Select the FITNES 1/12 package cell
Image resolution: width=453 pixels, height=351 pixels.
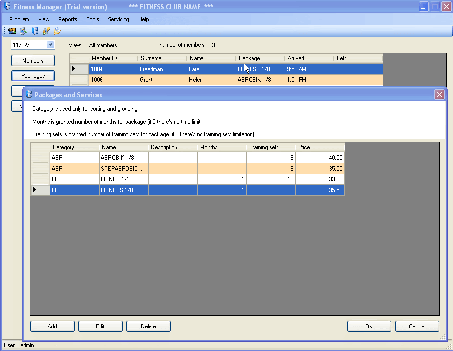point(124,179)
